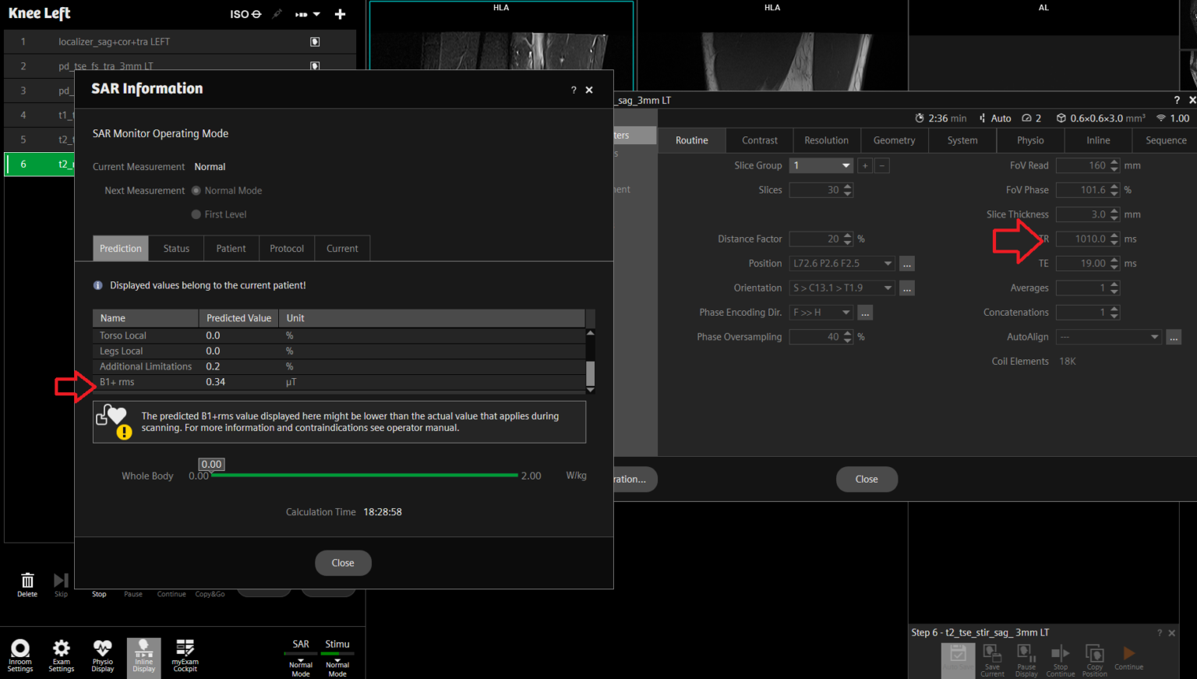1197x679 pixels.
Task: Select the Normal Mode radio button
Action: pyautogui.click(x=196, y=191)
